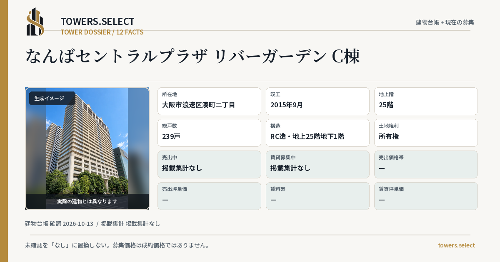500x262 pixels.
Task: Click the TOWERS.SELECT brand name
Action: [x=97, y=22]
